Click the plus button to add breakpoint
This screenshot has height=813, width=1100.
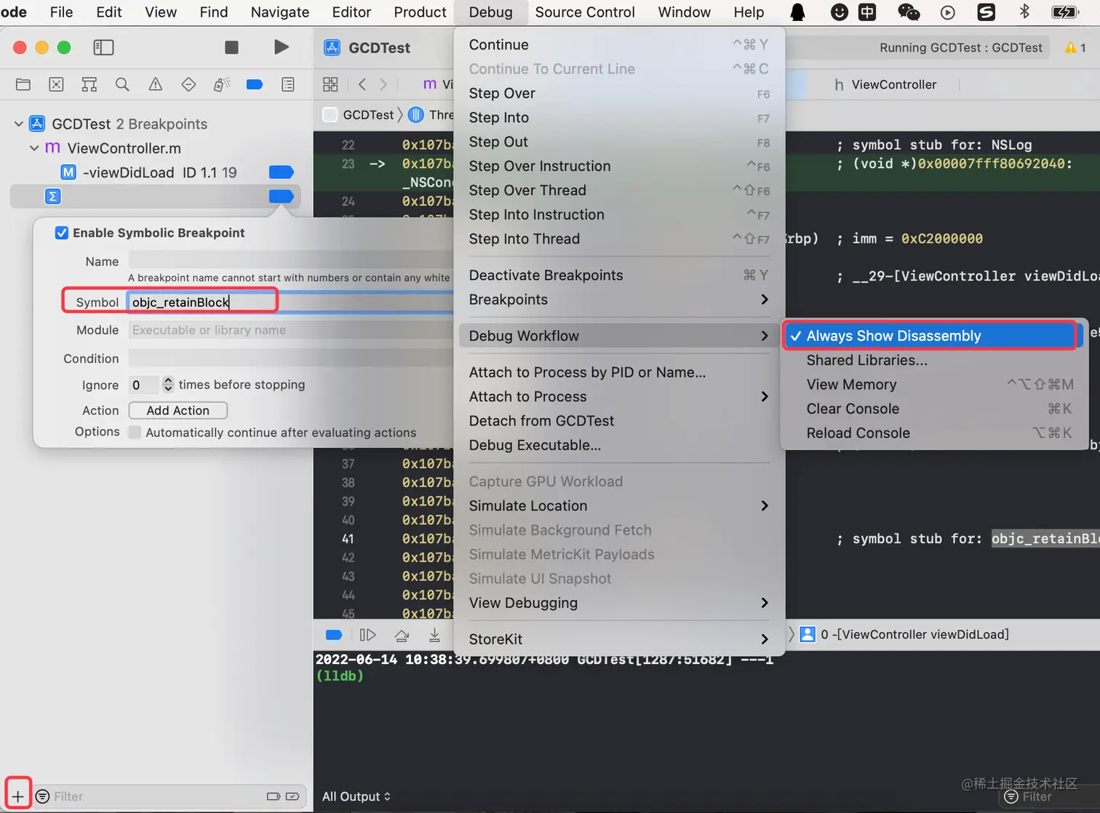click(17, 796)
